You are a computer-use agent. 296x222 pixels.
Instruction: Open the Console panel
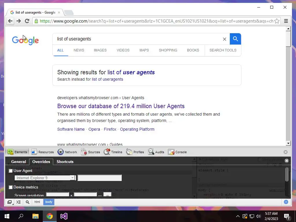177,152
